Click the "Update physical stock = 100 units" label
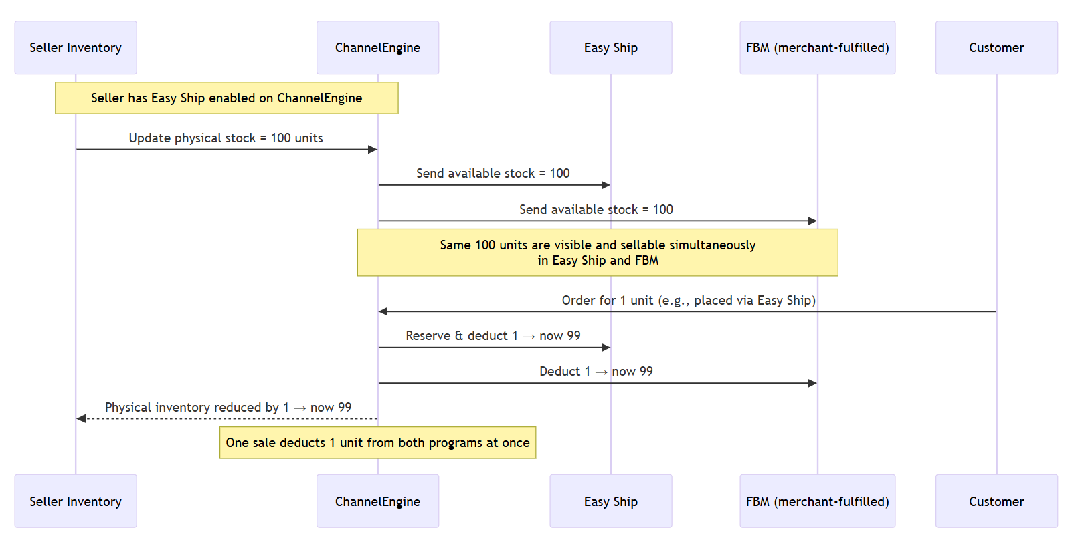Viewport: 1070px width, 552px height. [x=226, y=138]
